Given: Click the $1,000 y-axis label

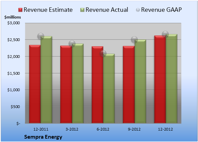Looking at the screenshot, I should click(13, 90).
